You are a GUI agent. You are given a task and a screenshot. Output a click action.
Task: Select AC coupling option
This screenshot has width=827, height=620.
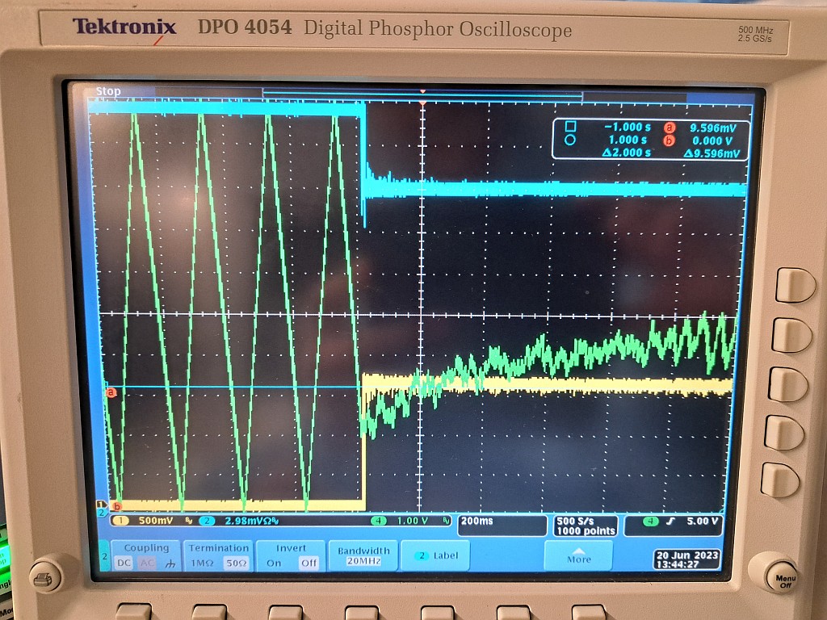(146, 563)
